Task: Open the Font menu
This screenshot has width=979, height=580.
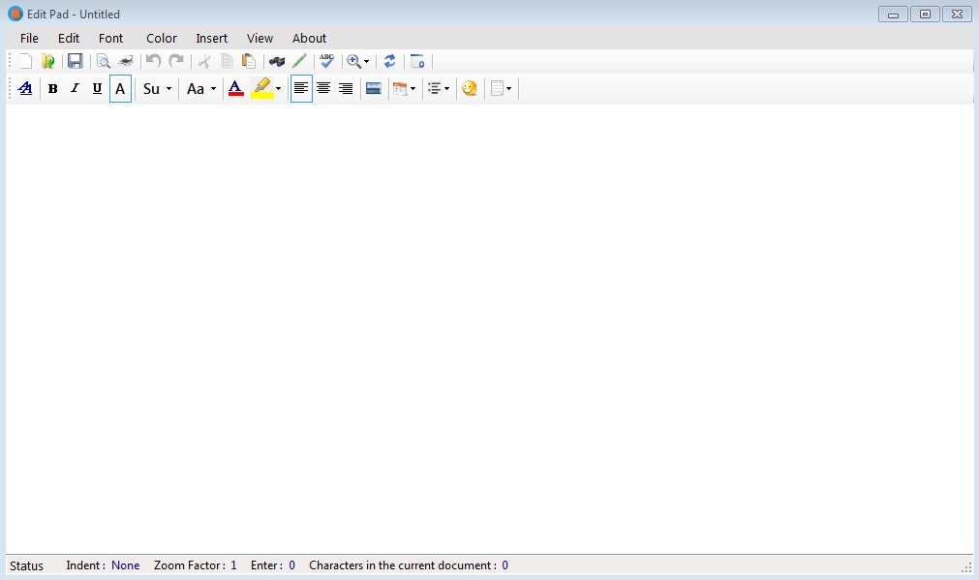Action: click(x=109, y=38)
